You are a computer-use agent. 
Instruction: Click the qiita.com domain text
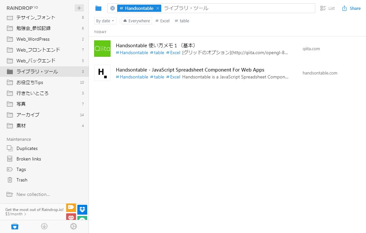click(311, 49)
